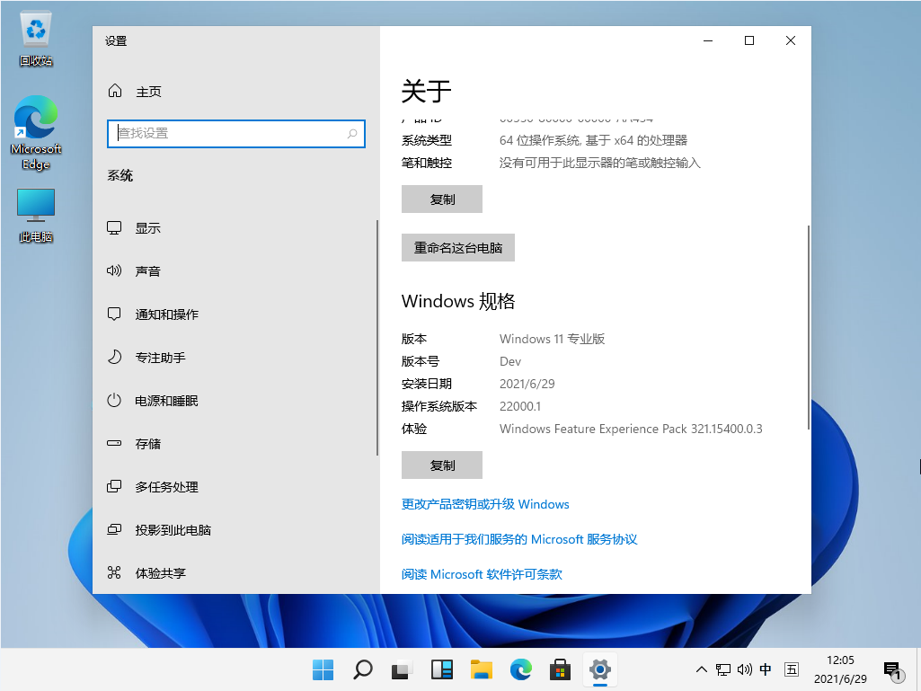Open 更改产品密钥或升级 Windows link
Screen dimensions: 921x691
pos(484,504)
